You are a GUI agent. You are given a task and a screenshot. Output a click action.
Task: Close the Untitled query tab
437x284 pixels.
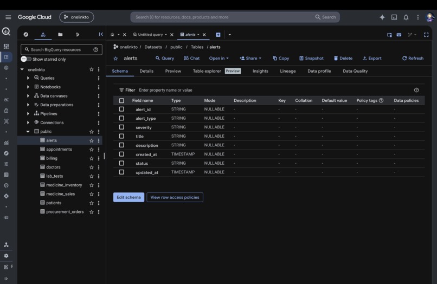coord(172,35)
